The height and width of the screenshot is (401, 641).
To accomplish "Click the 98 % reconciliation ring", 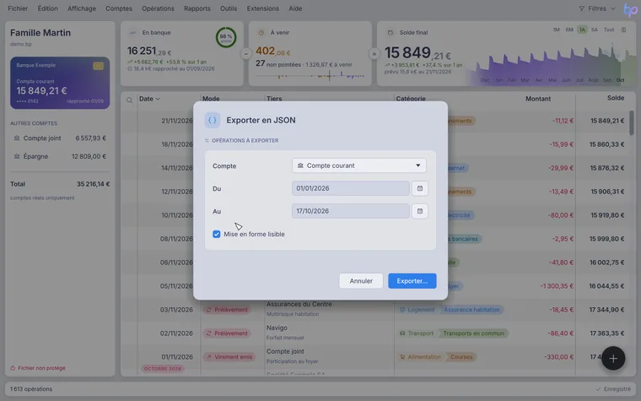I will 226,37.
